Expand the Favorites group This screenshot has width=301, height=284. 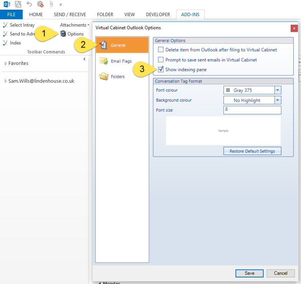tap(6, 63)
